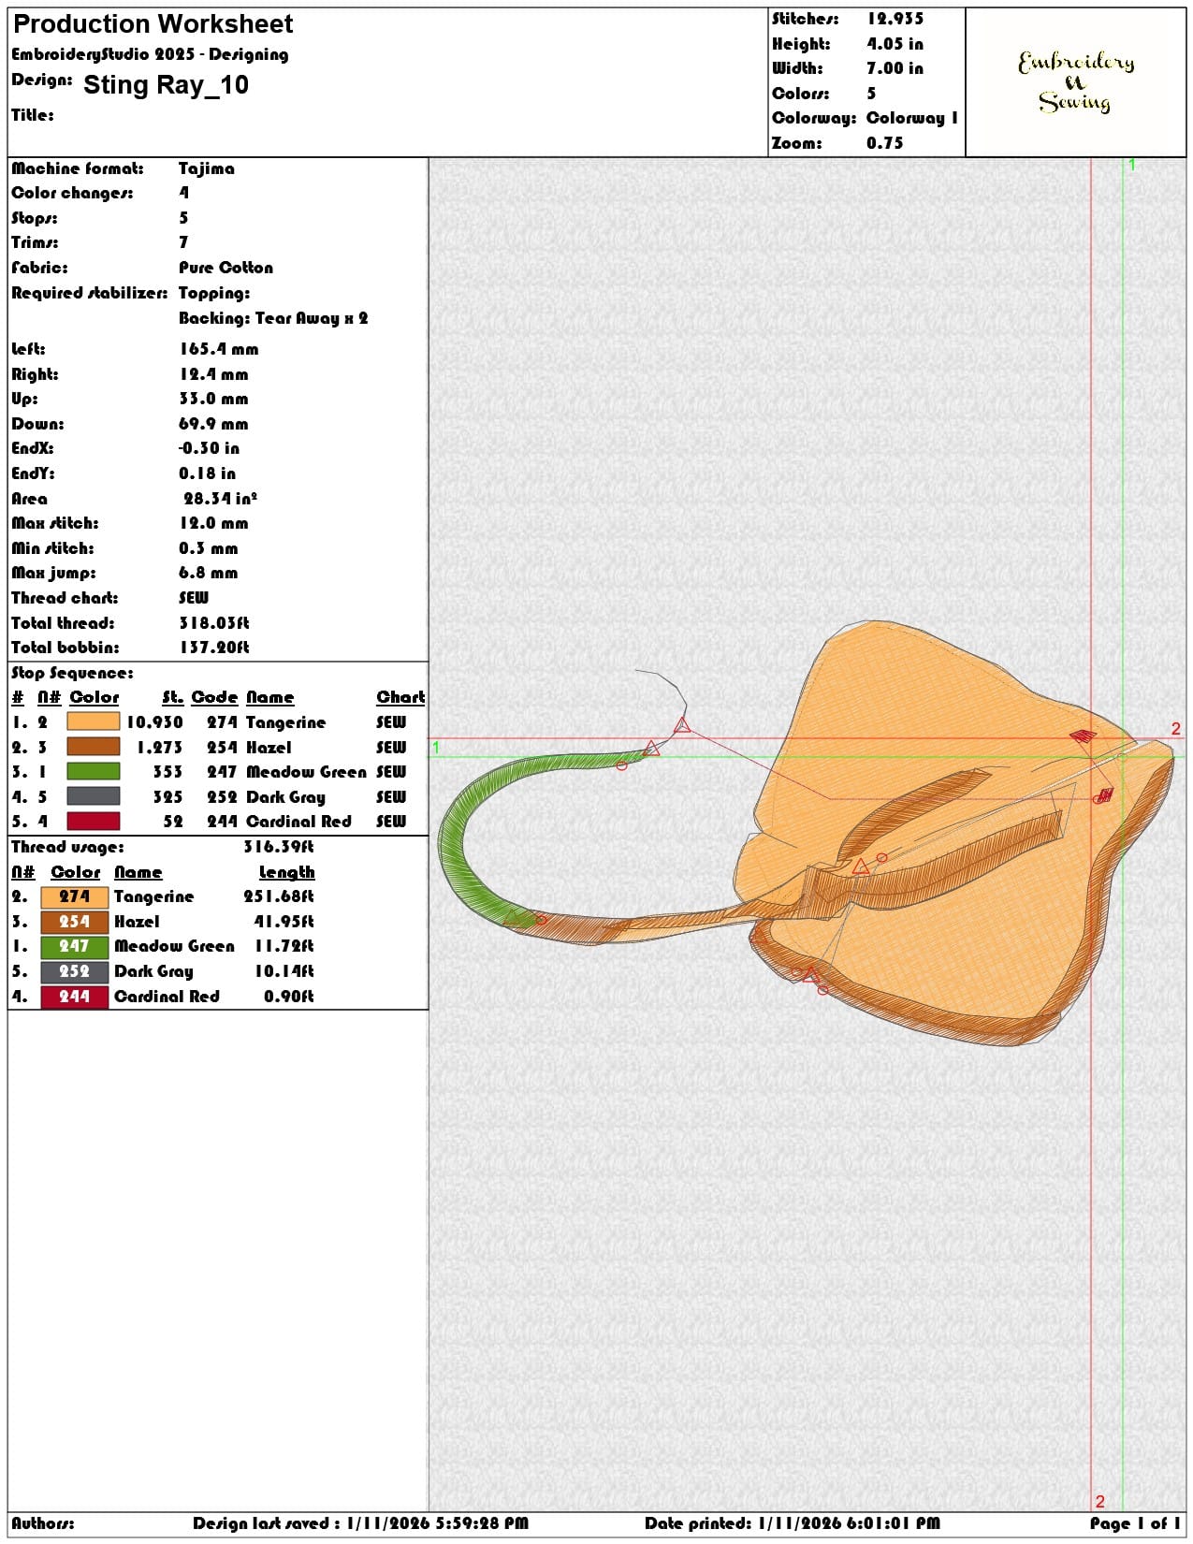
Task: Click the Width value '7.00 in'
Action: point(895,68)
